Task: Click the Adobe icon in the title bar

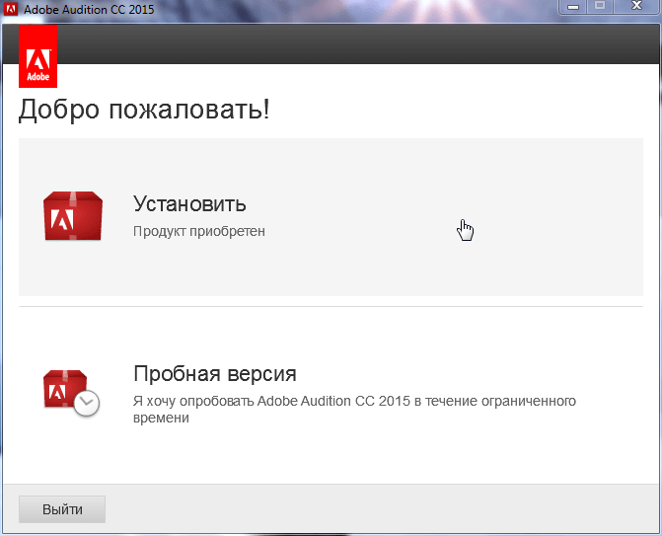Action: [x=11, y=9]
